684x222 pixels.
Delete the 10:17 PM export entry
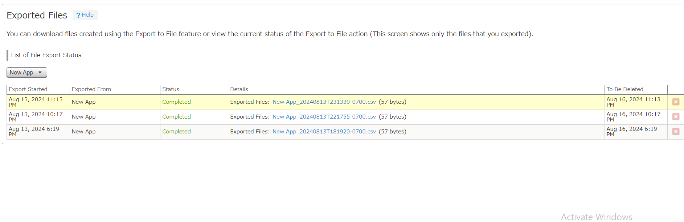click(675, 117)
